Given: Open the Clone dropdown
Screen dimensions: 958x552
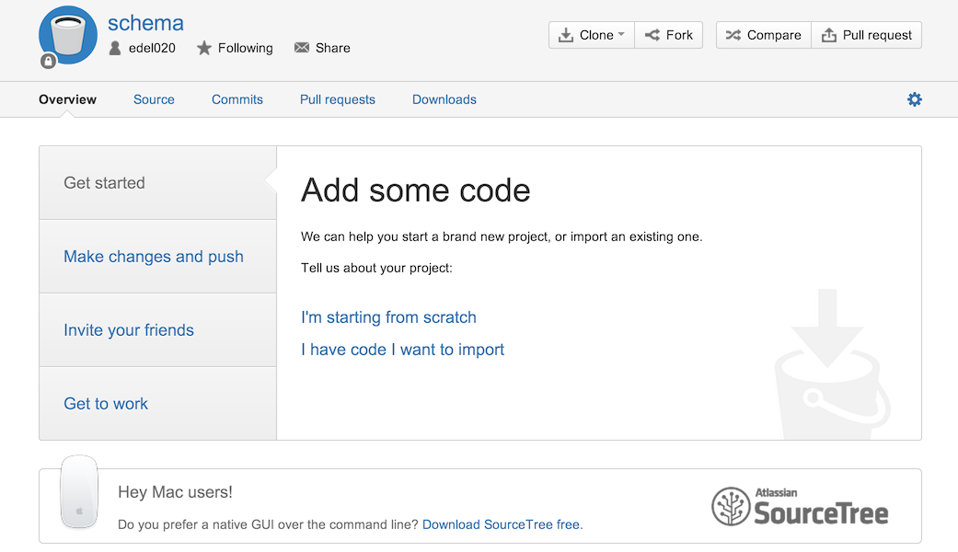Looking at the screenshot, I should pyautogui.click(x=592, y=35).
